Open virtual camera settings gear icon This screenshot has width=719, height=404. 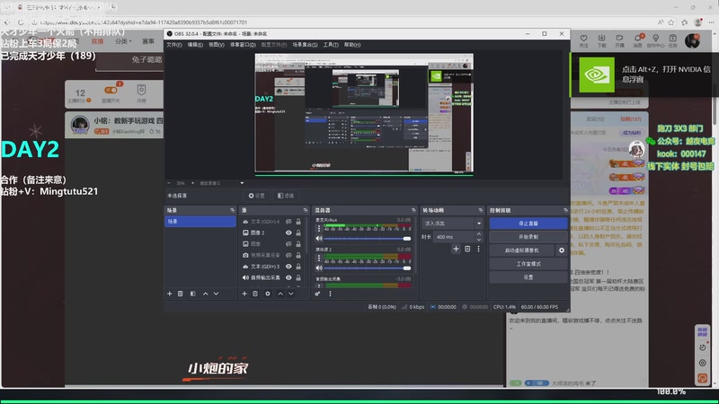(561, 250)
